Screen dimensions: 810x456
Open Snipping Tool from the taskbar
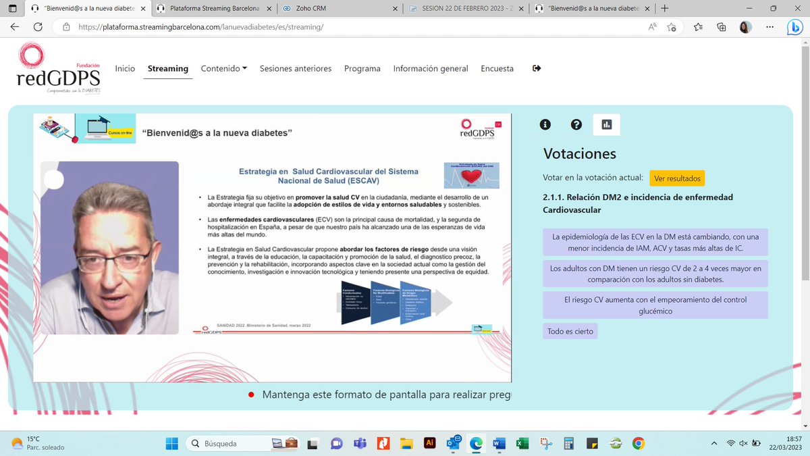point(545,443)
